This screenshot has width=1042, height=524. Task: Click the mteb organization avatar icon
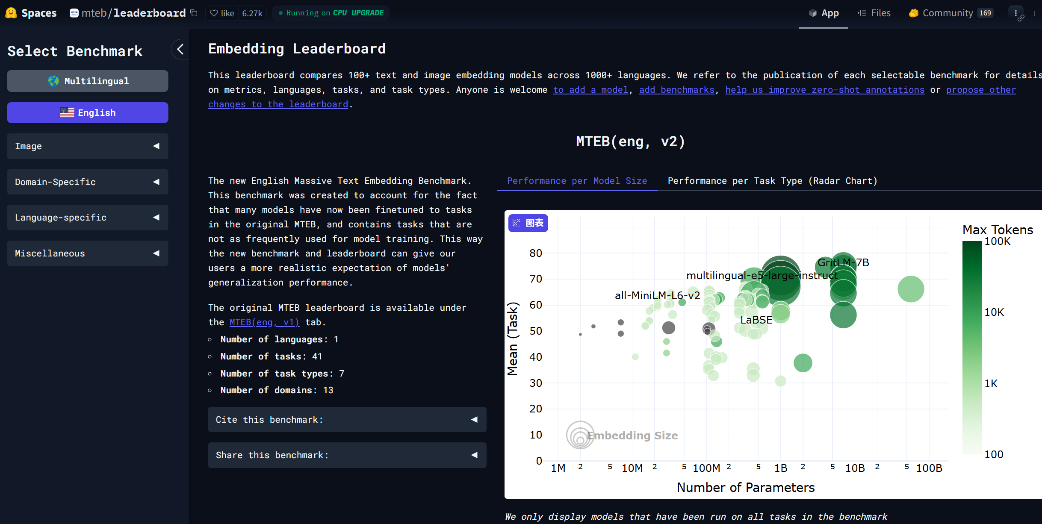(74, 13)
